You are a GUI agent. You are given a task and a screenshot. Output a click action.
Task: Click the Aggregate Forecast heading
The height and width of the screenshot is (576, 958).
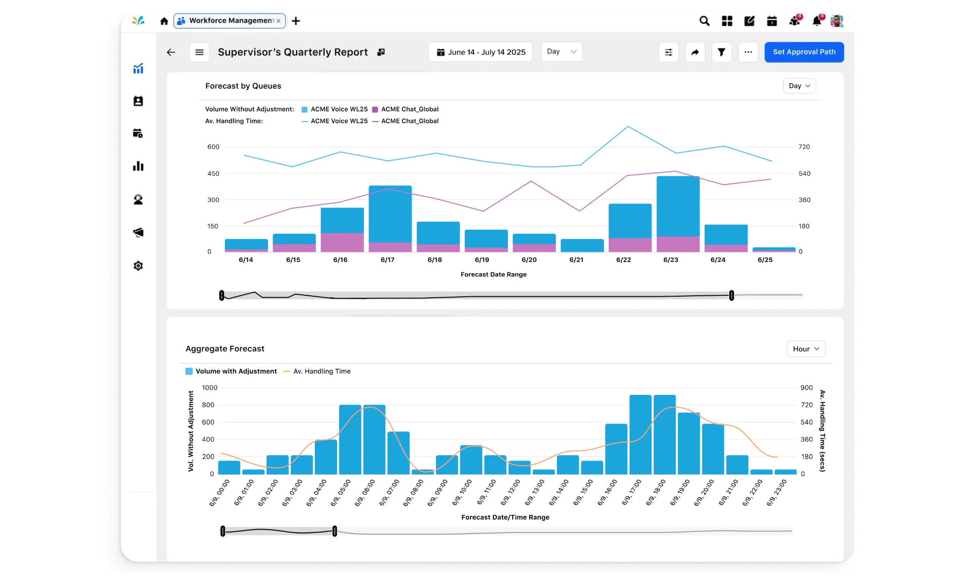[x=225, y=349]
